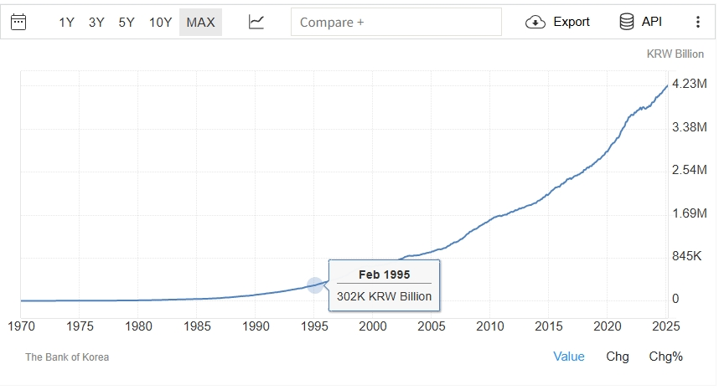Click the highlighted Feb 1995 data point
The image size is (719, 390).
click(315, 285)
